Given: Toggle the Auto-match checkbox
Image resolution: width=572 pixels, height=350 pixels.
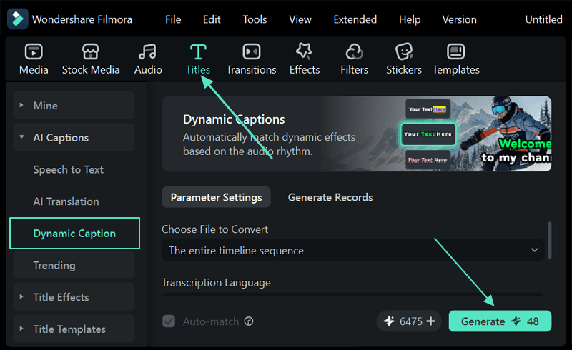Looking at the screenshot, I should 169,321.
